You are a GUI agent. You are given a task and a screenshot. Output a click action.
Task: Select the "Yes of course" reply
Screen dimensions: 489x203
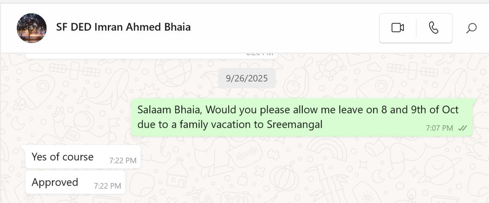coord(62,157)
